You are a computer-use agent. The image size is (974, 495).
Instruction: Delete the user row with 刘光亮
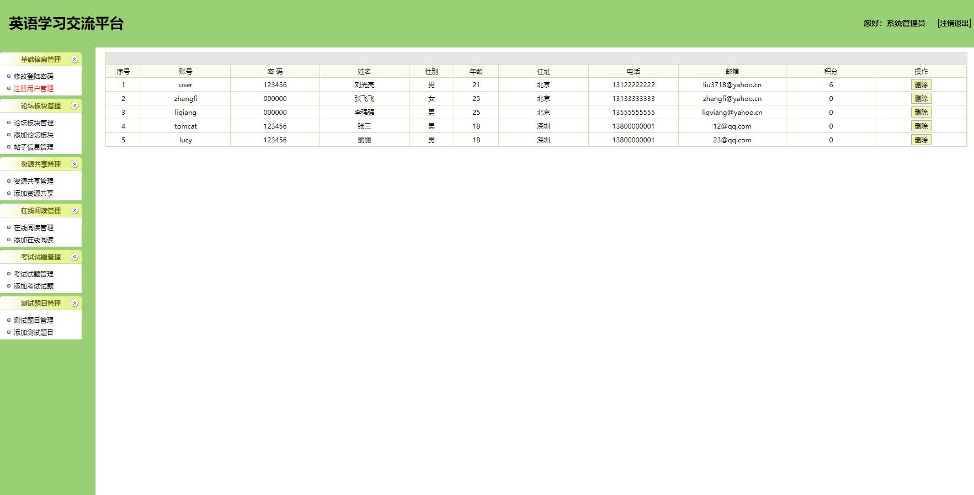[921, 85]
